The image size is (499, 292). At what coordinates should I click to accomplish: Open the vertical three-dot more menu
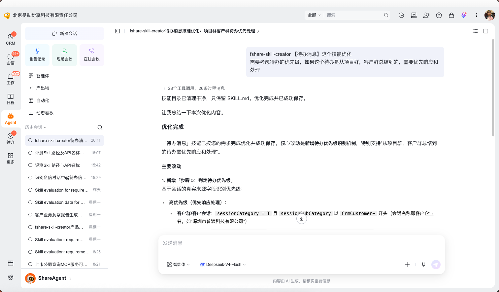click(x=477, y=15)
